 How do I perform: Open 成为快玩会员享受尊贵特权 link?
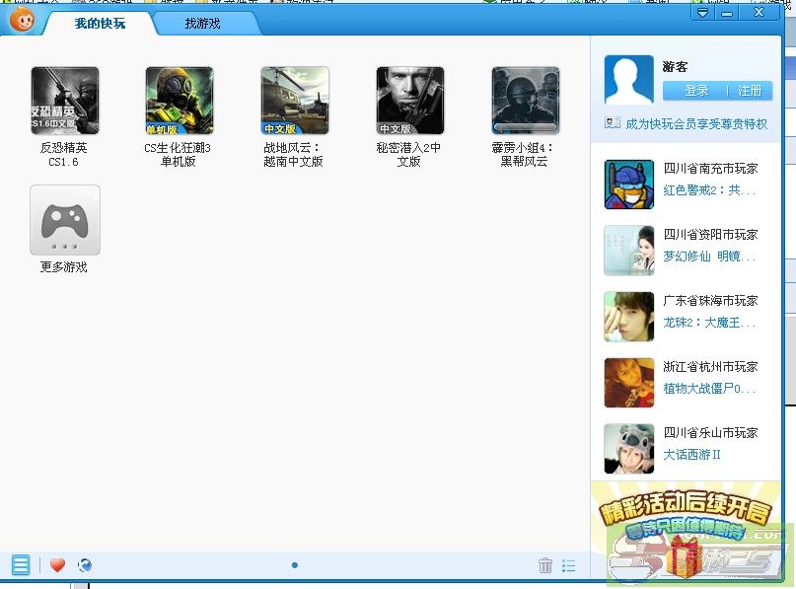[694, 124]
